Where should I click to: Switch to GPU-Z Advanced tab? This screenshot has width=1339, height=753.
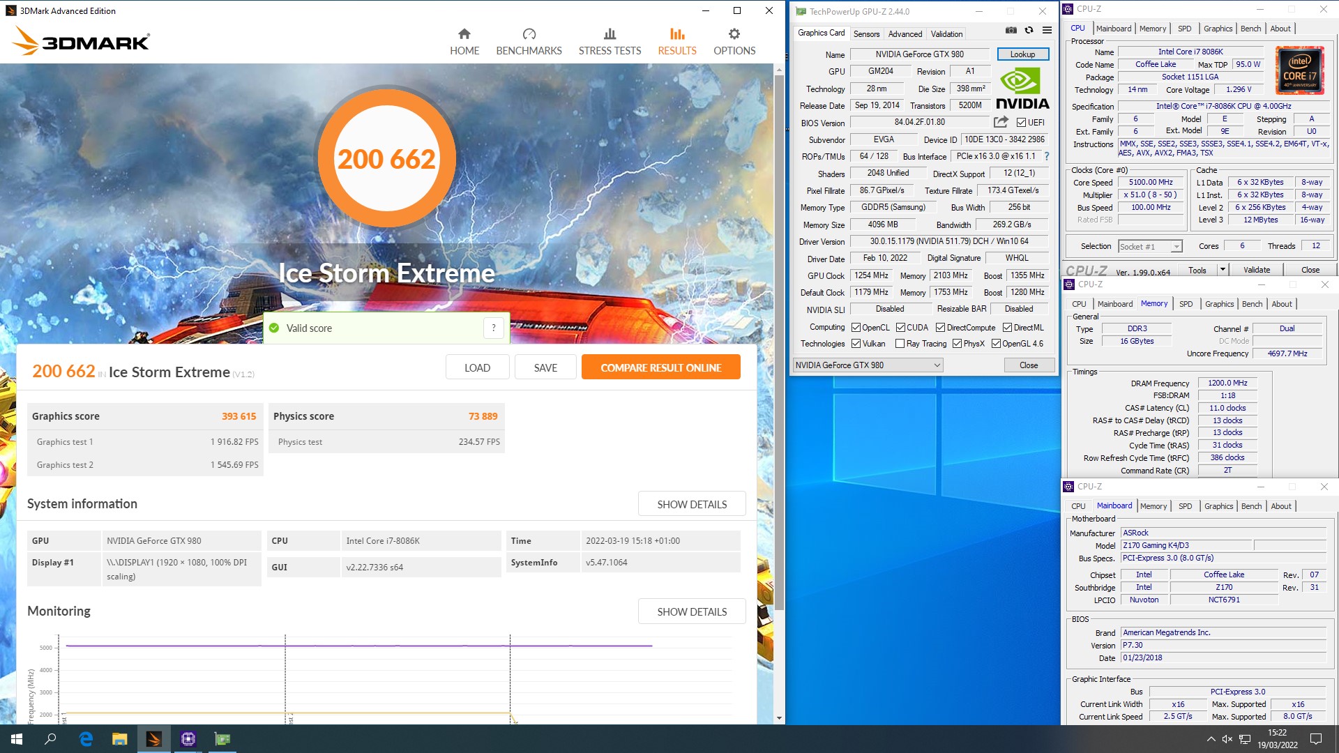(905, 33)
